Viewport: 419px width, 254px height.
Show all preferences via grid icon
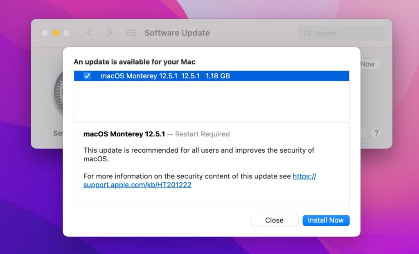[x=131, y=33]
